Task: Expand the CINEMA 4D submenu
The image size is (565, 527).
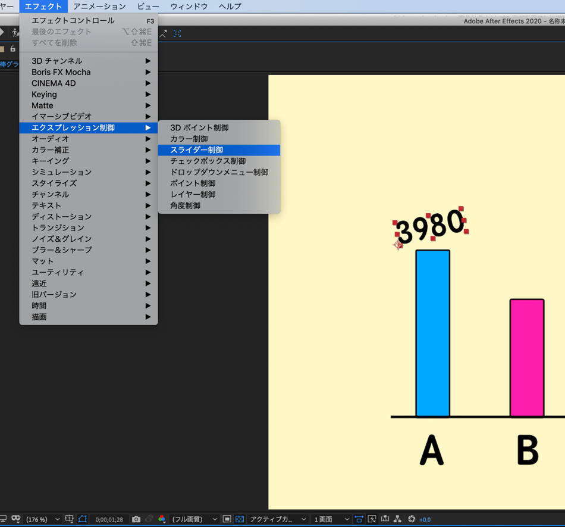Action: [89, 83]
